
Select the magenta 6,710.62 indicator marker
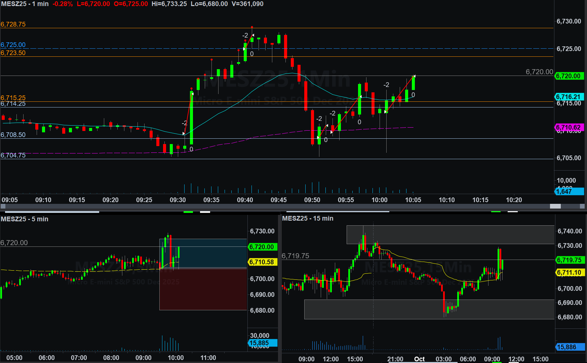[569, 127]
